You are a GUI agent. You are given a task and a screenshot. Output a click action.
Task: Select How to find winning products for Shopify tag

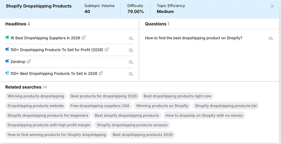click(57, 134)
